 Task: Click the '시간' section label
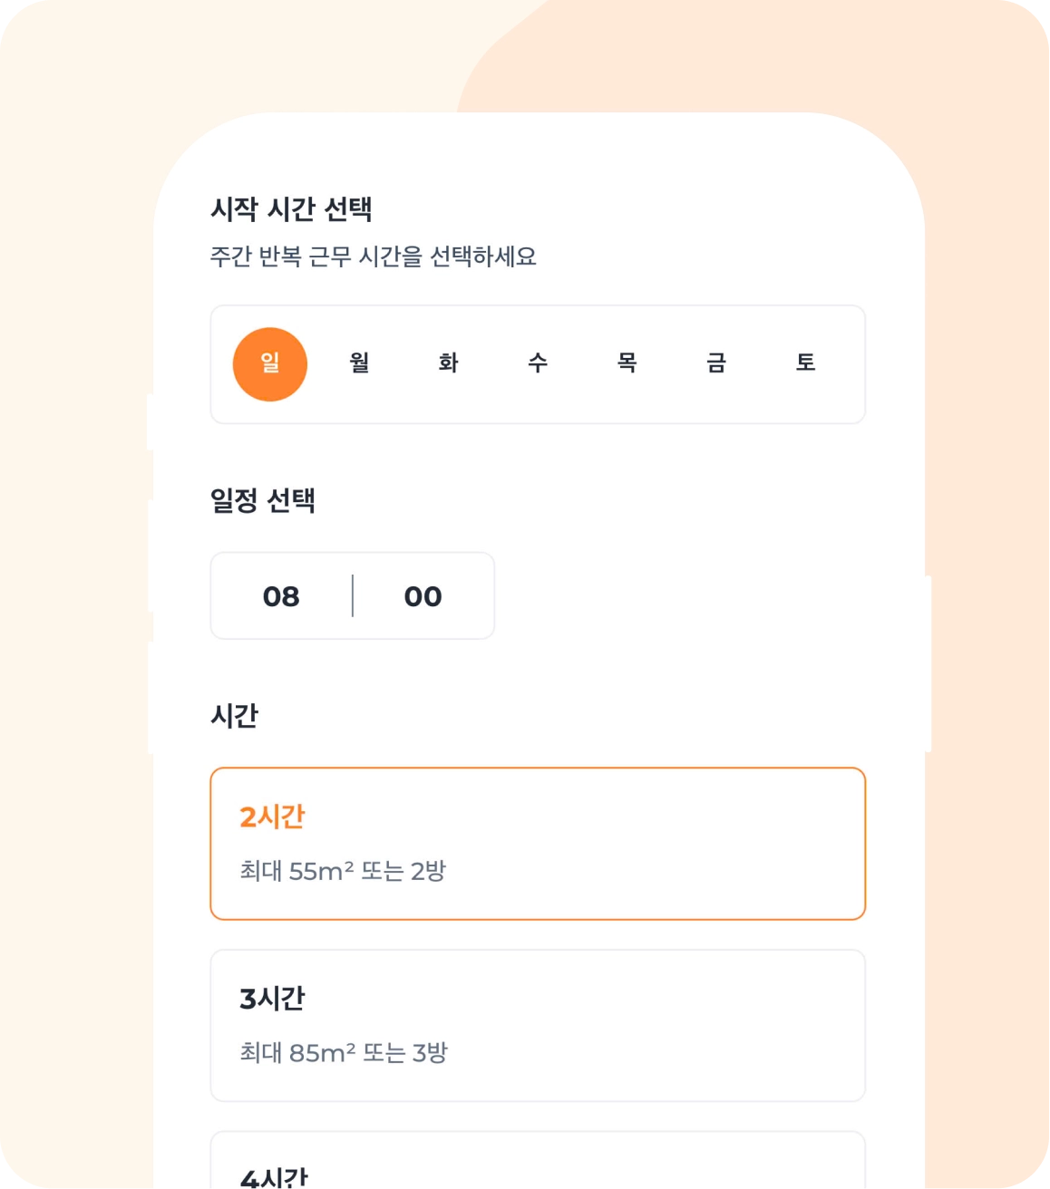pos(234,716)
